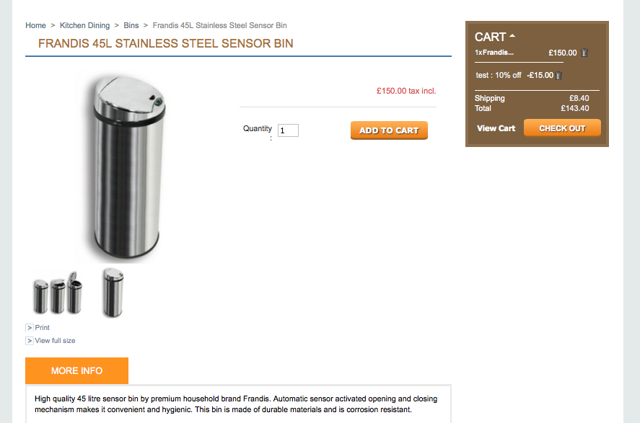Navigate to Bins breadcrumb
The width and height of the screenshot is (640, 423).
coord(131,25)
